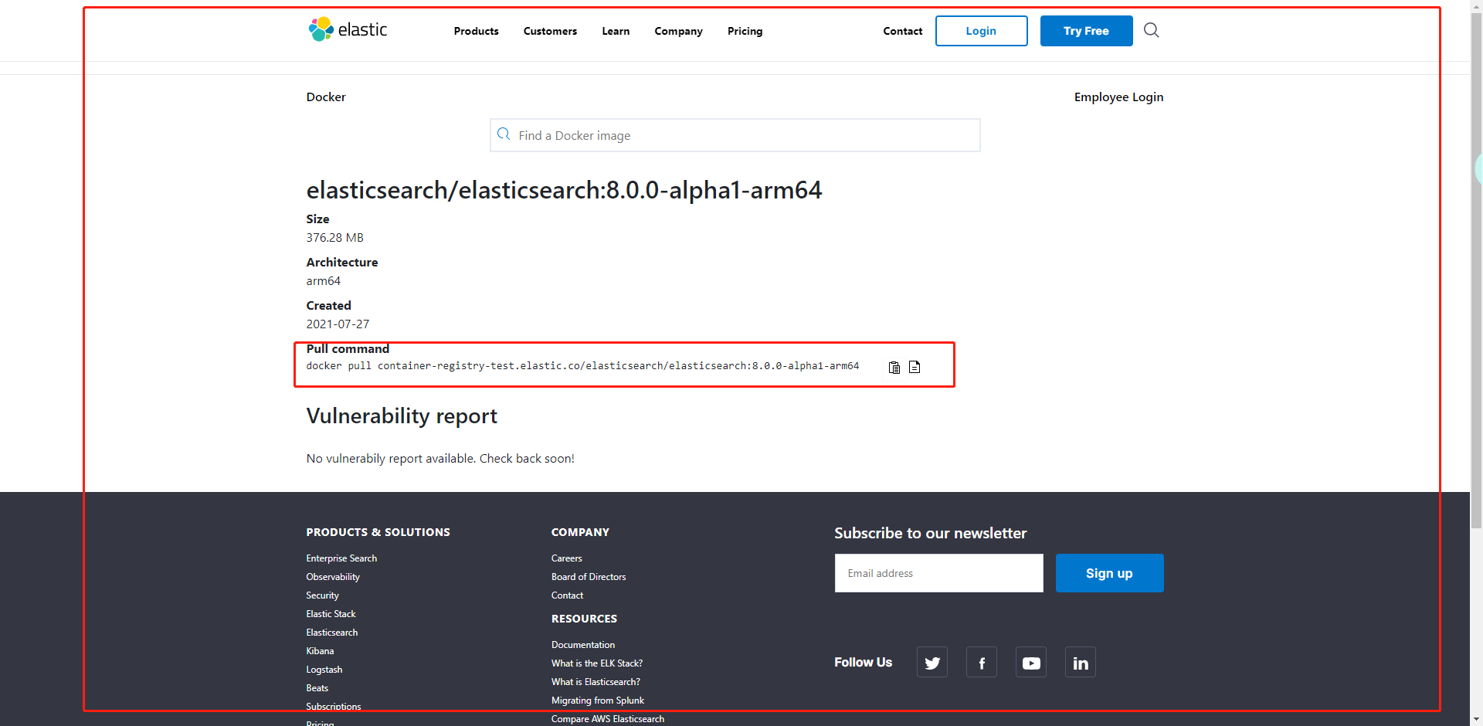Click the page vertical scrollbar thumb
Viewport: 1483px width, 726px height.
coord(1476,270)
